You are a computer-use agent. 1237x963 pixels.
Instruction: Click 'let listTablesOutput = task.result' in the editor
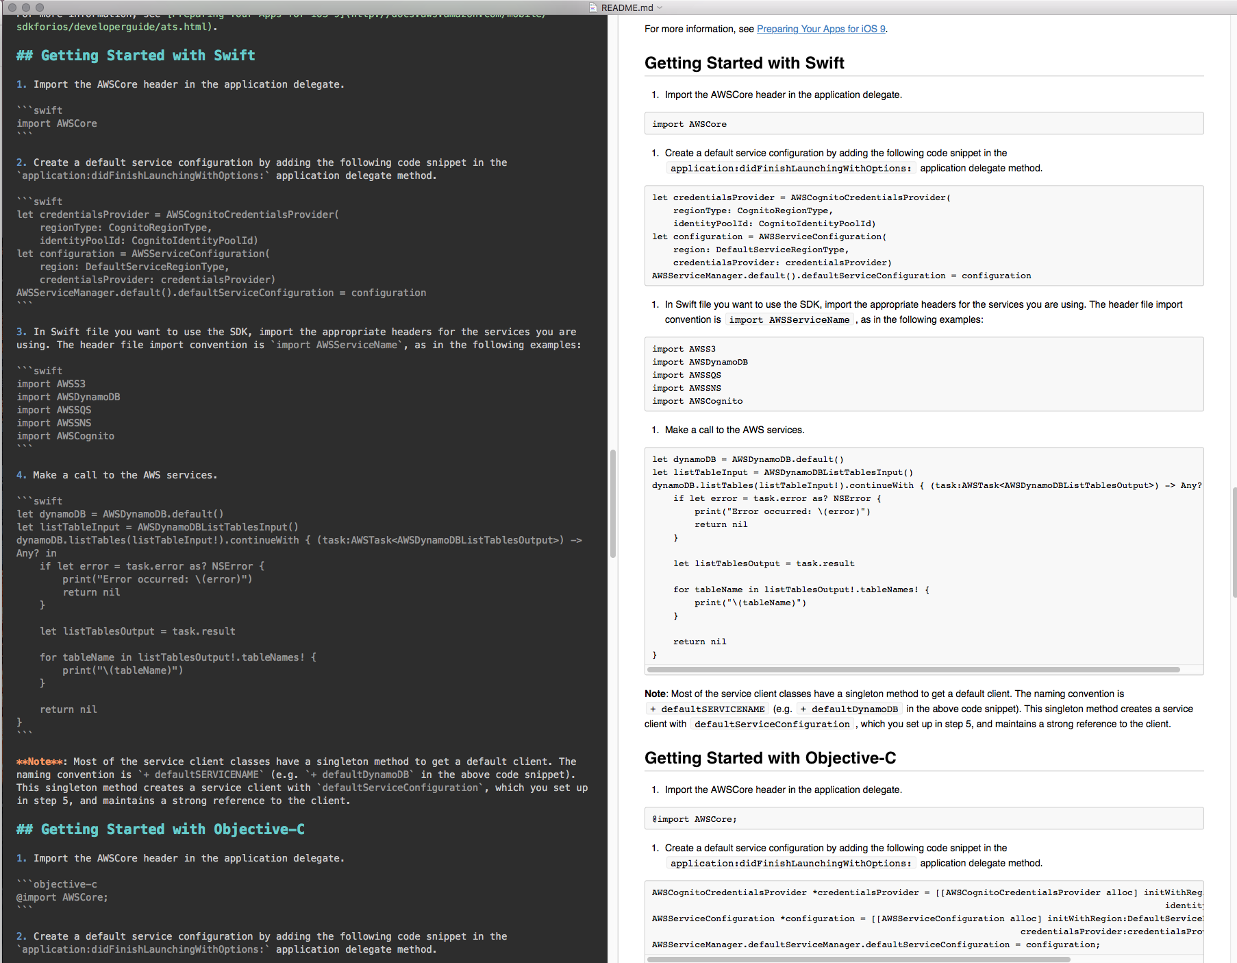[138, 631]
